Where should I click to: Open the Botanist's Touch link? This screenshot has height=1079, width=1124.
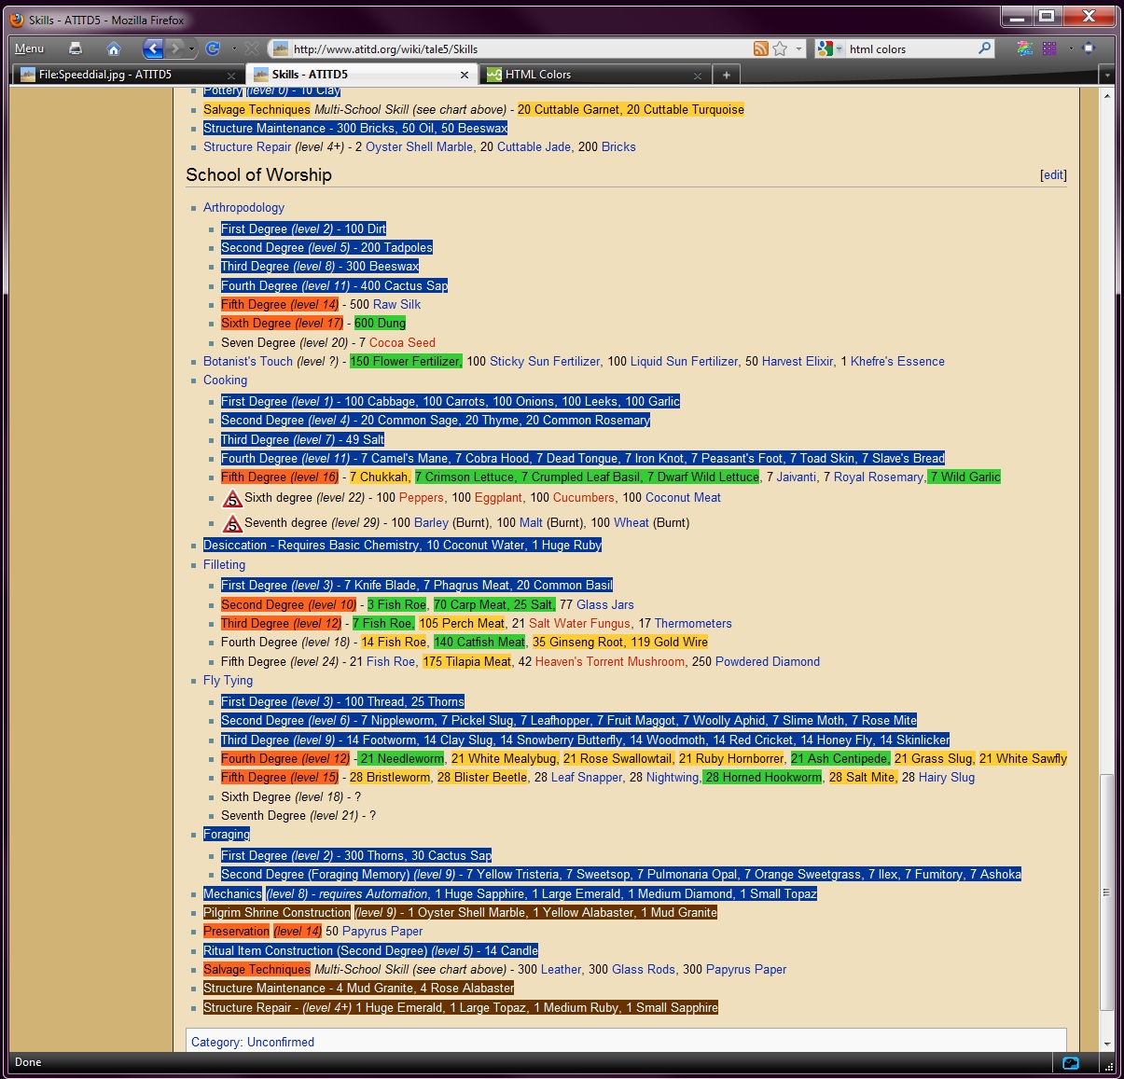pos(248,362)
